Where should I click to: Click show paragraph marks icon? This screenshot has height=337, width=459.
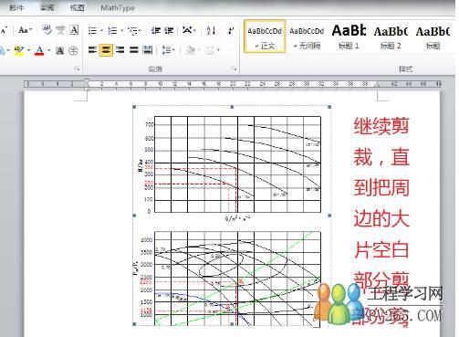(231, 30)
